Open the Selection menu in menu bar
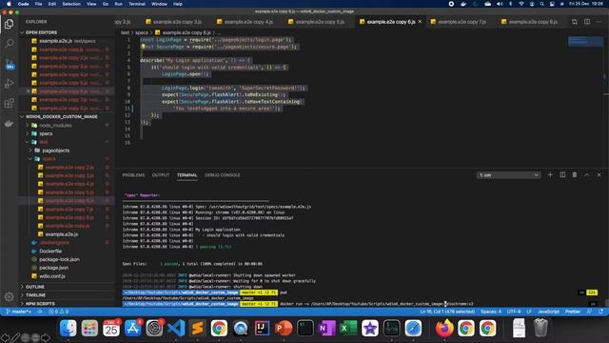This screenshot has width=609, height=343. [71, 4]
